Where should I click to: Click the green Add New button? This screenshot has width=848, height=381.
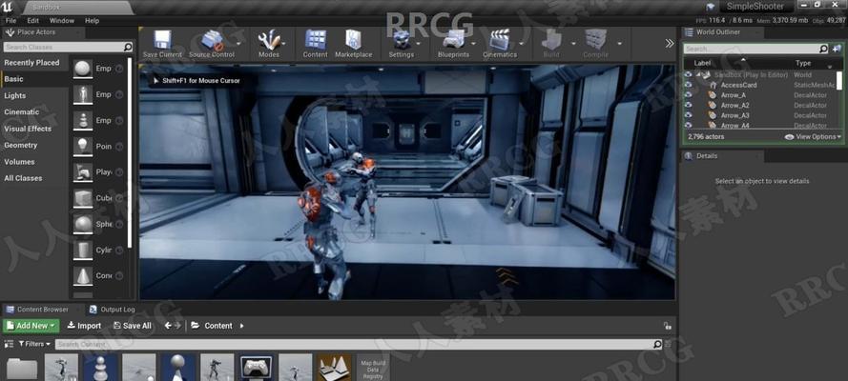31,326
